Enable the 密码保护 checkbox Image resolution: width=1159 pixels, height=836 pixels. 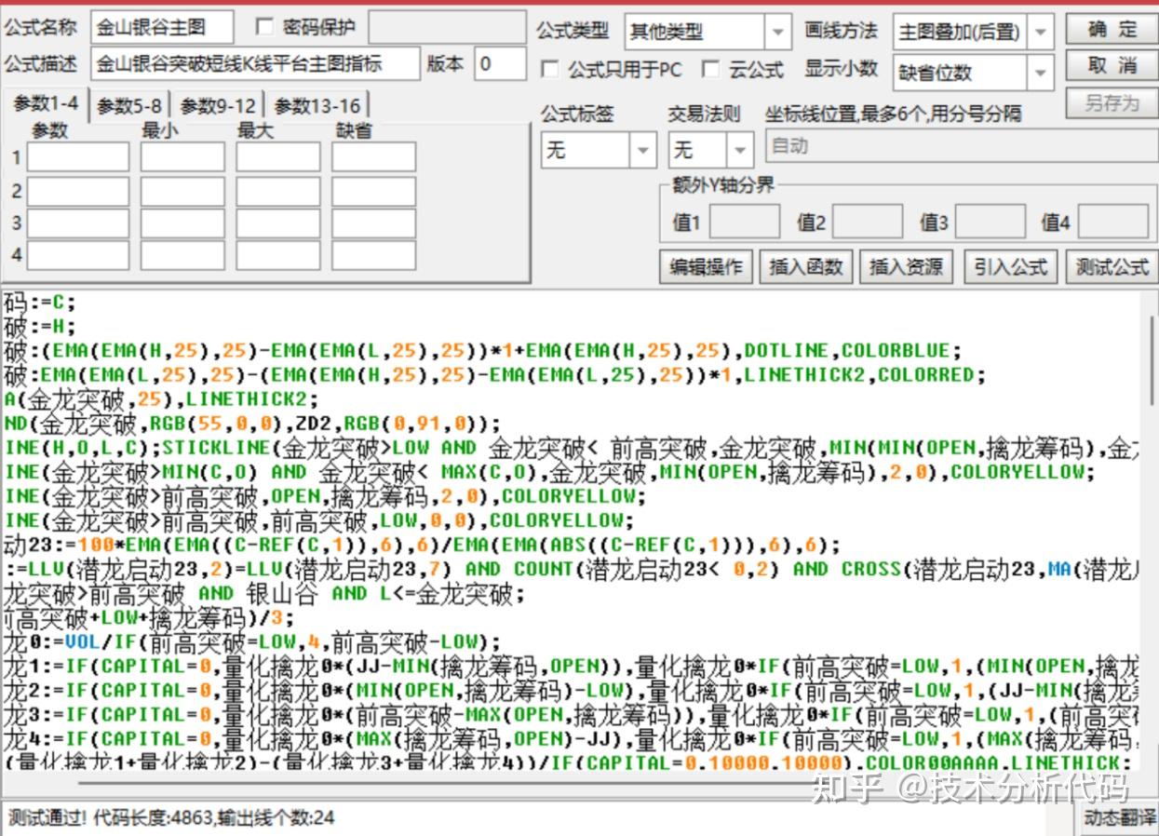[x=264, y=27]
